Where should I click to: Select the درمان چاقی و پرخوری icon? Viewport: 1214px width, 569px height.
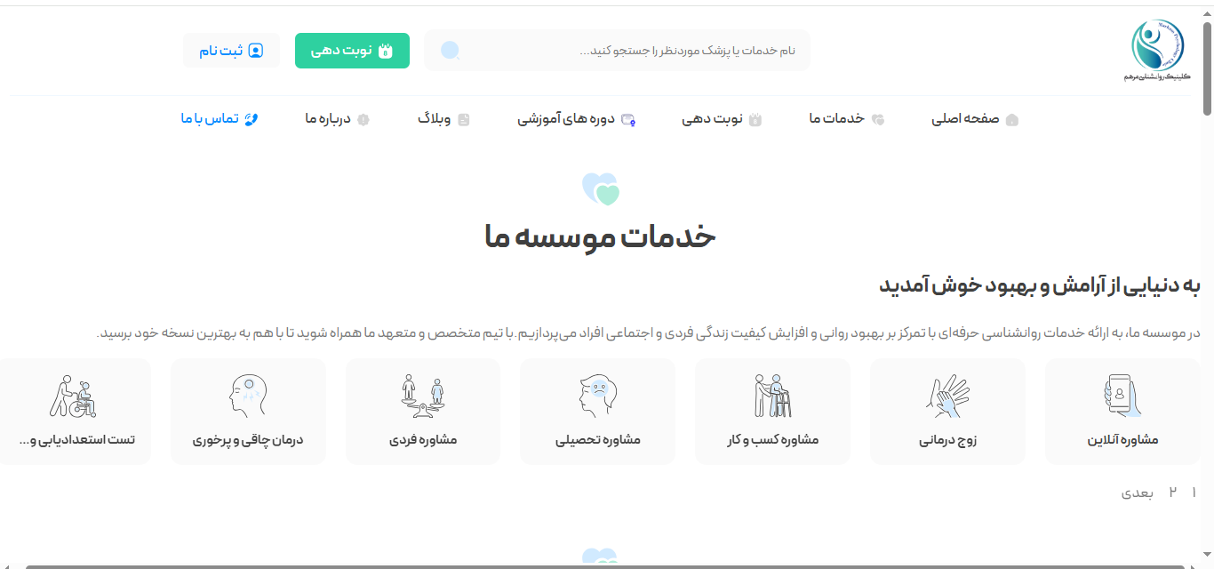tap(248, 396)
